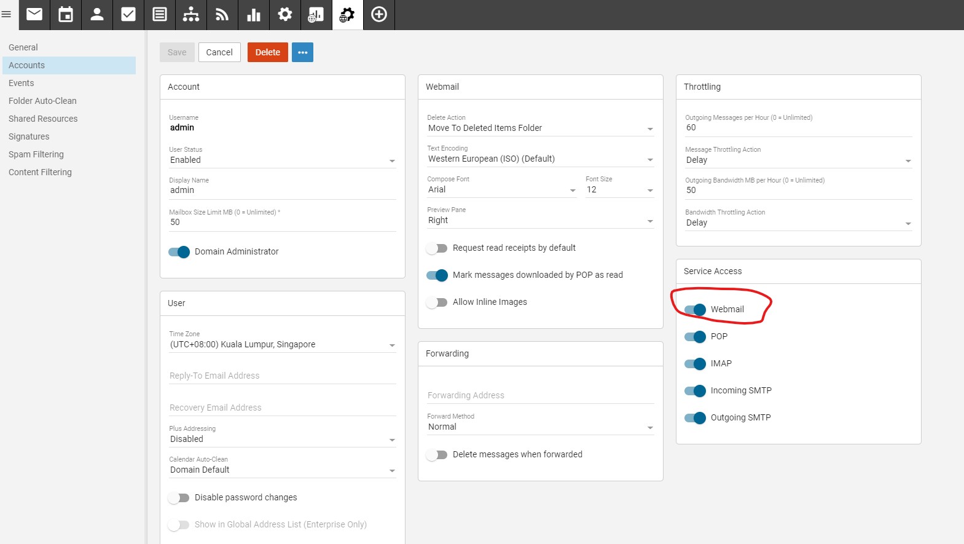
Task: Open the Reports bar chart icon
Action: (x=254, y=14)
